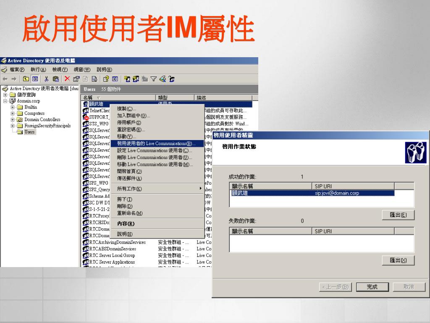Viewport: 430px width, 323px height.
Task: Expand the Computers tree node
Action: (12, 113)
